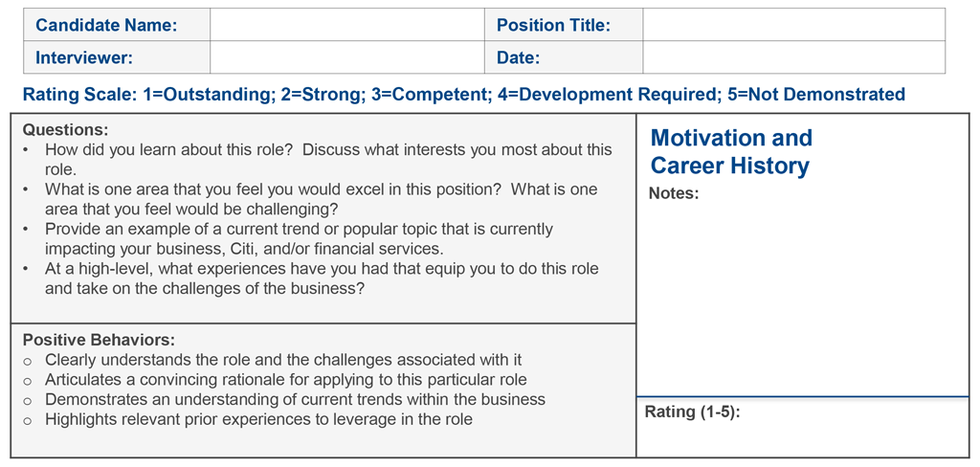Viewport: 980px width, 467px height.
Task: Click the Date label cell
Action: [x=563, y=58]
